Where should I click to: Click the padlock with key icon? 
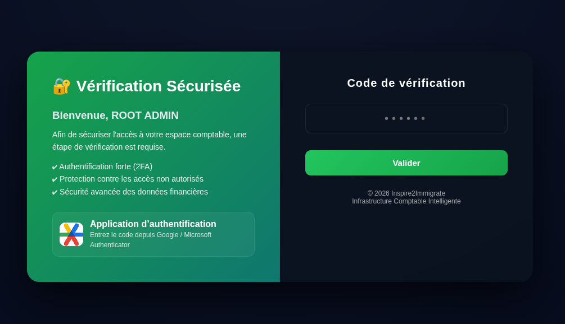[62, 86]
